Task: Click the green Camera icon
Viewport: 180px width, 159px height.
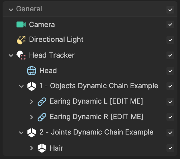Action: tap(21, 24)
